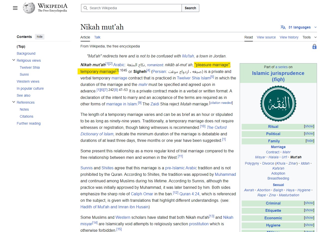Screen dimensions: 320x232
Task: Jump to Sunni section in contents
Action: [x=24, y=74]
